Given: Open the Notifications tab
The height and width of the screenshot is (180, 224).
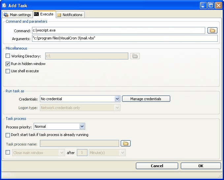Looking at the screenshot, I should pyautogui.click(x=70, y=15).
